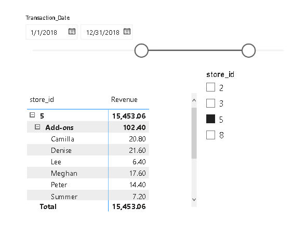Click the matrix vertical scrollbar thumb
The width and height of the screenshot is (306, 234).
(194, 133)
